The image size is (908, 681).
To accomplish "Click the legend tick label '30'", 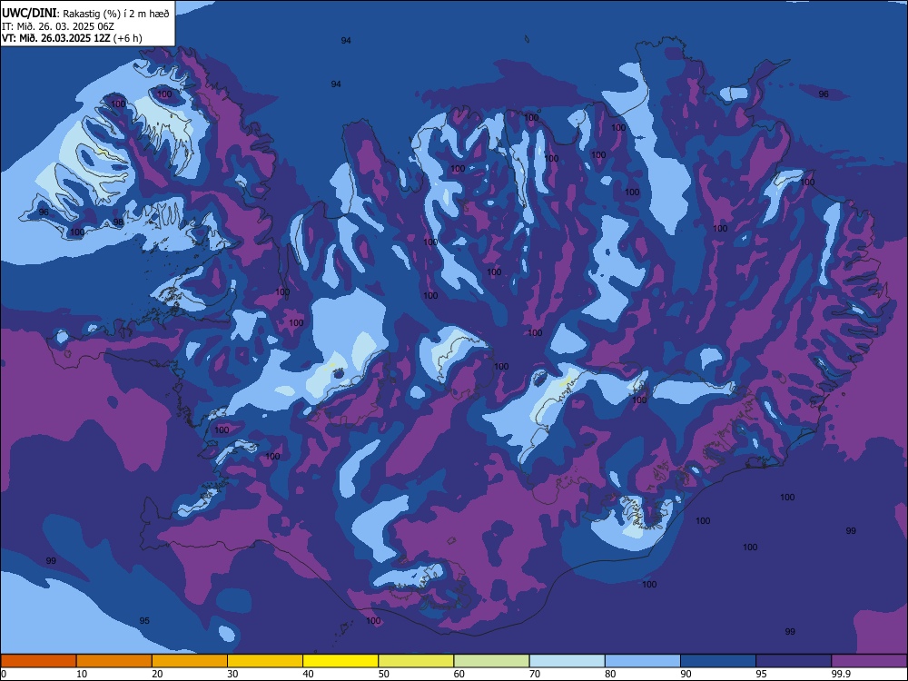I will 232,674.
